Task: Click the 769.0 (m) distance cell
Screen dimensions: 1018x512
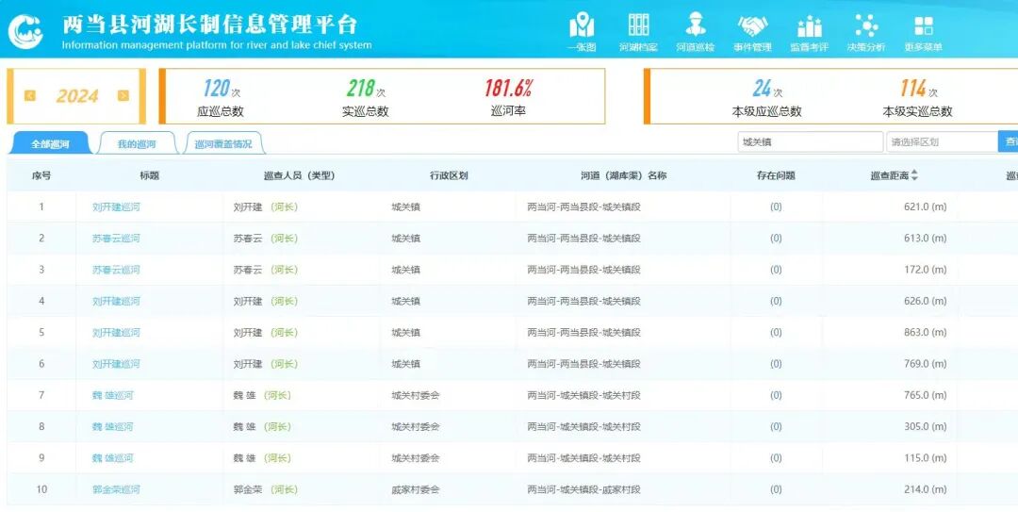Action: [x=926, y=364]
